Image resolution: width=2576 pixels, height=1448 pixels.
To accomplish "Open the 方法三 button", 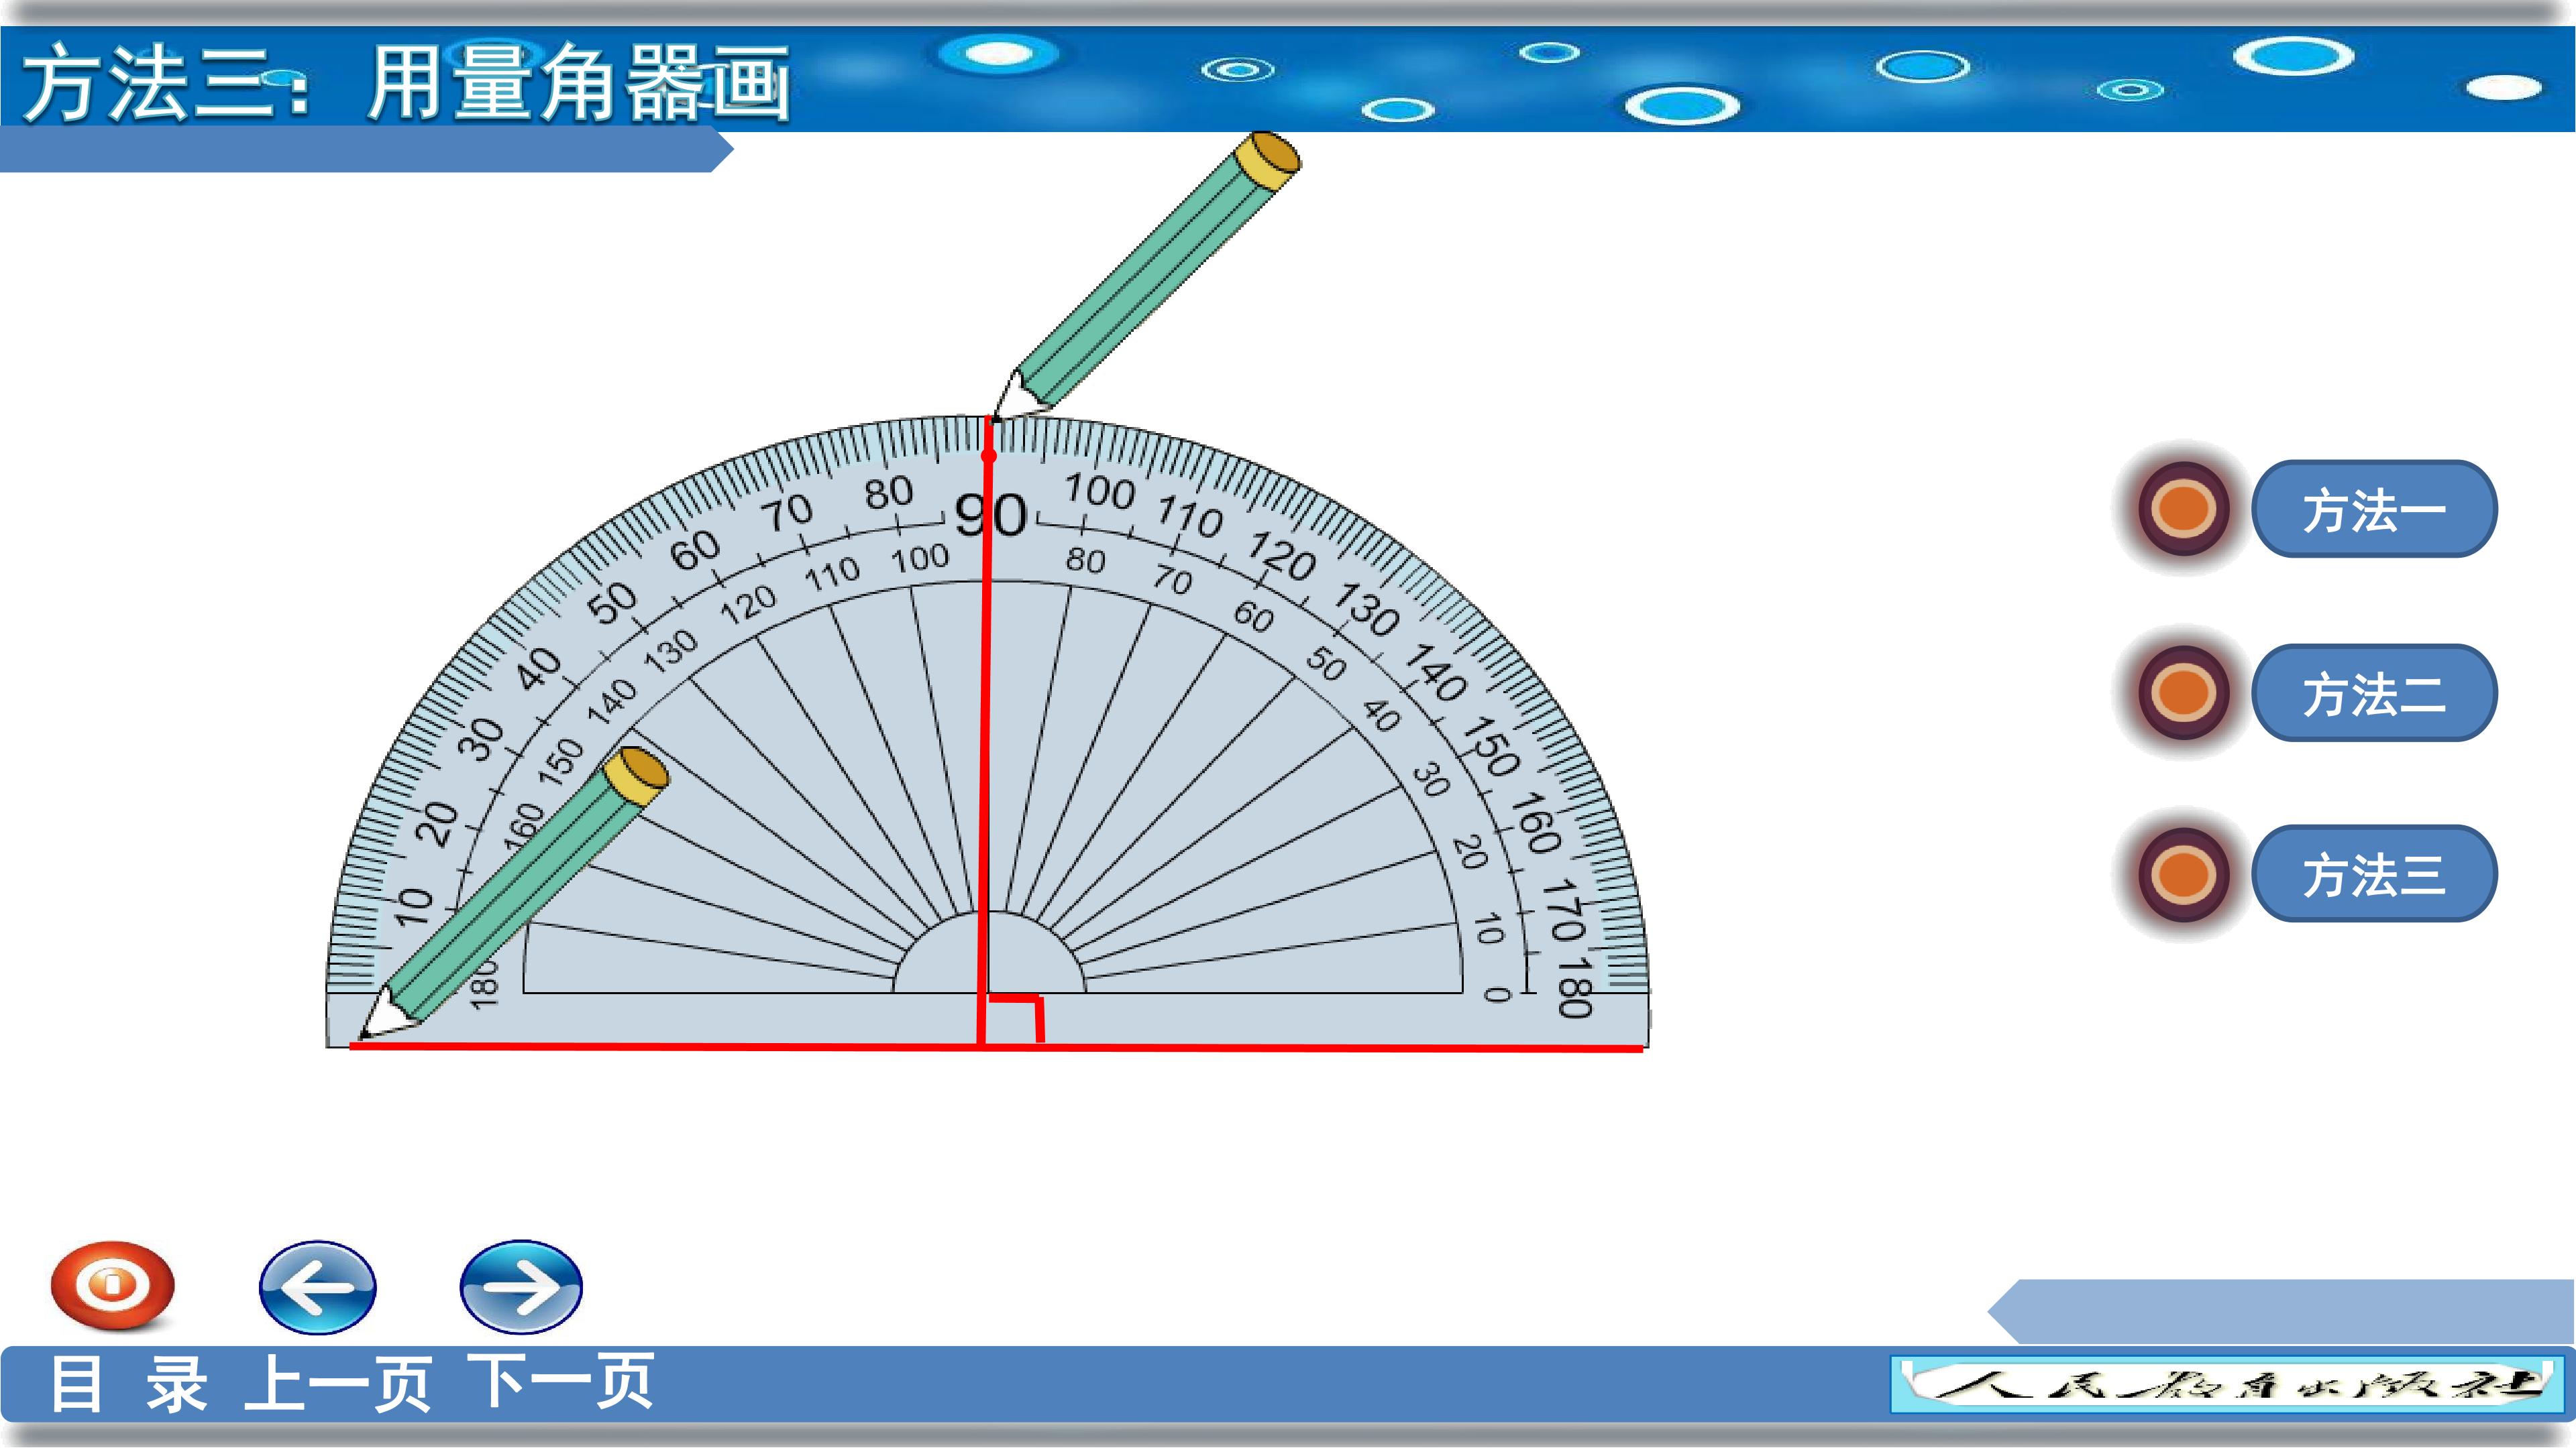I will coord(2374,874).
